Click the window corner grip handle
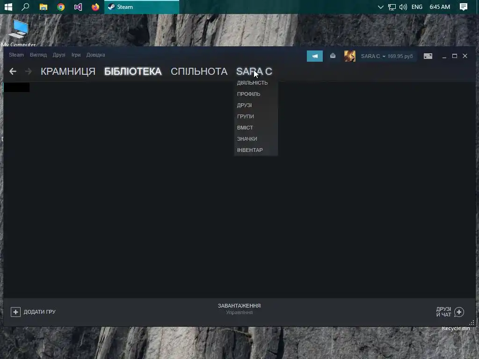The image size is (479, 359). coord(472,323)
